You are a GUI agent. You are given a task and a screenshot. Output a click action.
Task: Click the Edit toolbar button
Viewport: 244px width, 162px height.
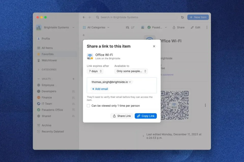click(196, 27)
